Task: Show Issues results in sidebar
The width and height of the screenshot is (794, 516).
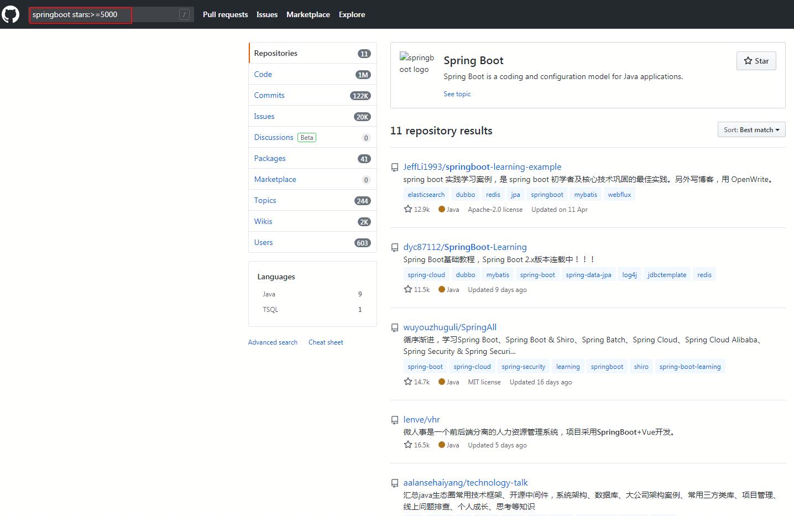Action: coord(312,116)
